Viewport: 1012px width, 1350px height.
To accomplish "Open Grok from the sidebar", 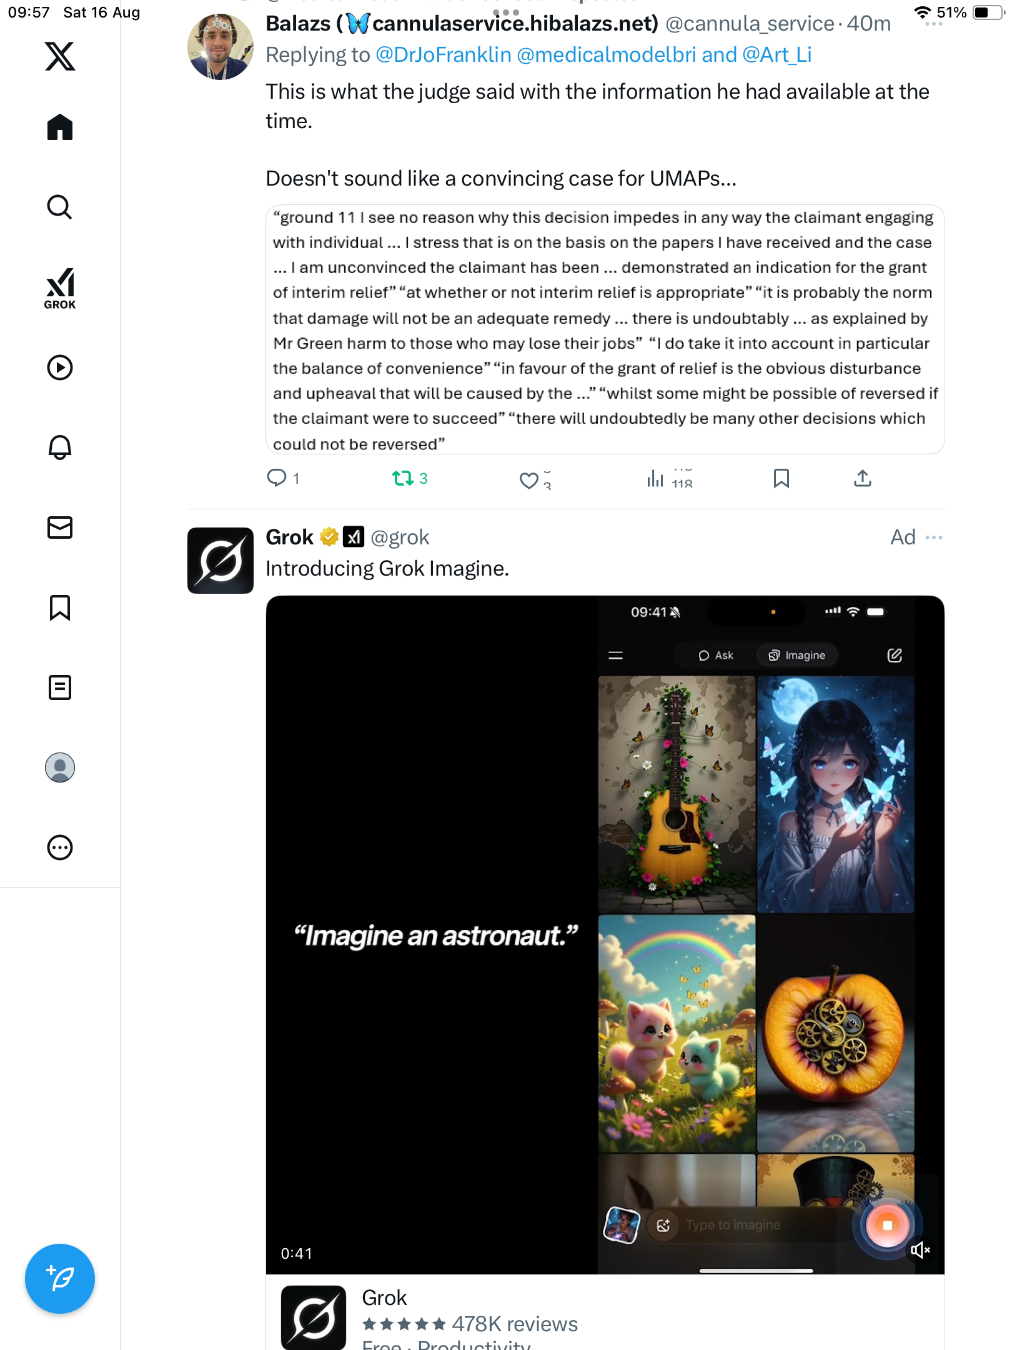I will 60,288.
